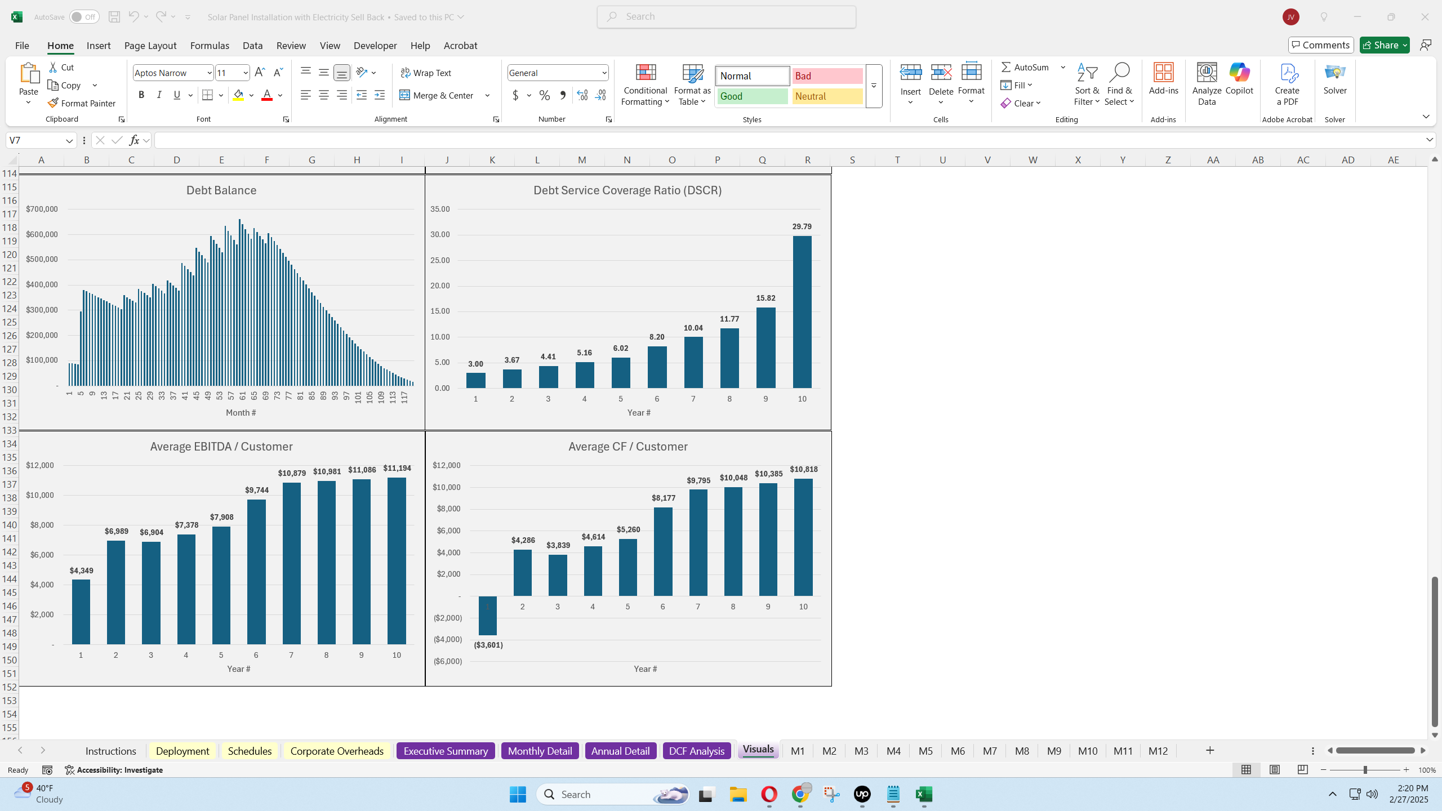The width and height of the screenshot is (1442, 811).
Task: Select the Format Painter tool
Action: coord(82,103)
